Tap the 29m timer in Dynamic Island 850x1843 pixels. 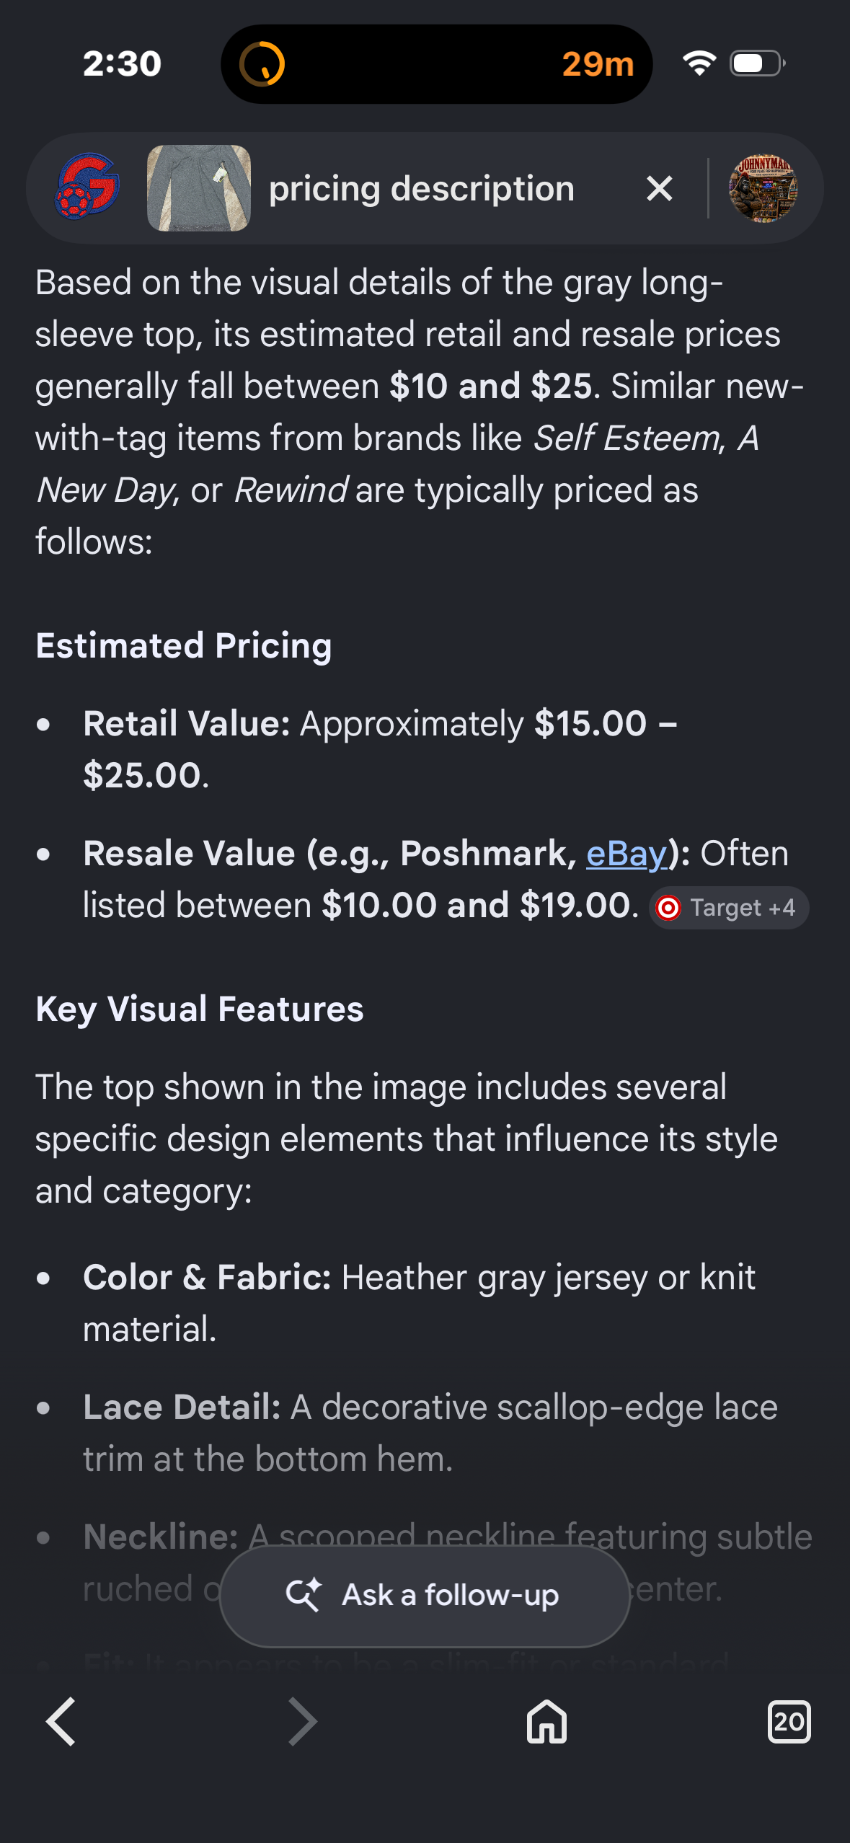click(x=598, y=64)
